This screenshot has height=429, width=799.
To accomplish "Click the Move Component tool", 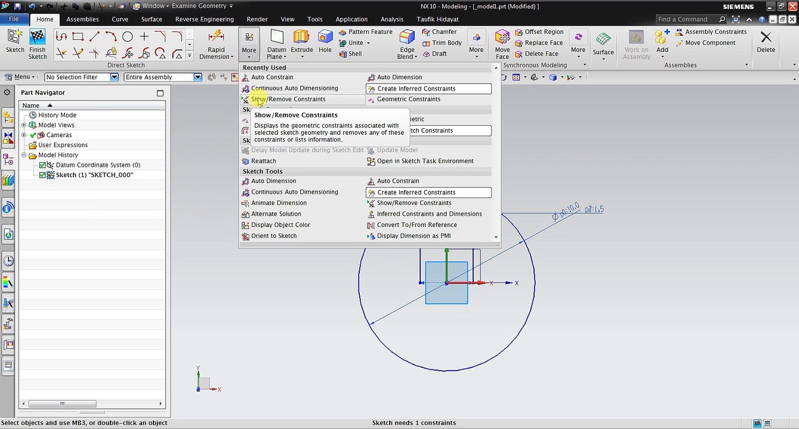I will (x=706, y=43).
